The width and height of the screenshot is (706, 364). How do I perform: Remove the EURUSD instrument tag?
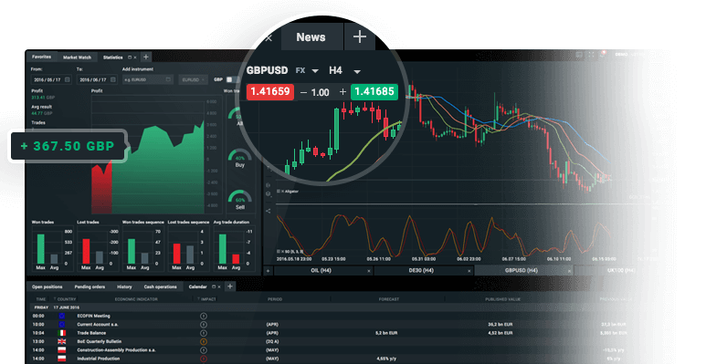[x=203, y=79]
